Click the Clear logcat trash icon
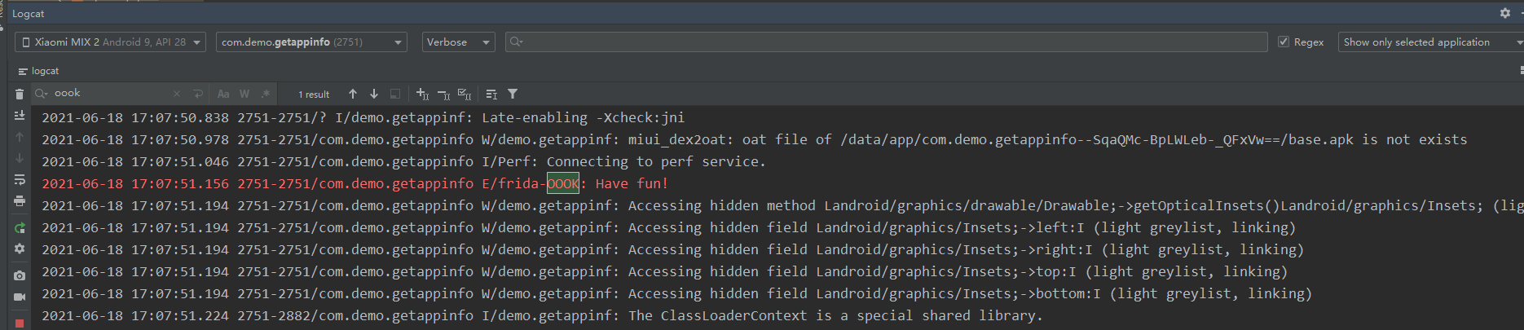This screenshot has width=1524, height=330. pyautogui.click(x=20, y=95)
